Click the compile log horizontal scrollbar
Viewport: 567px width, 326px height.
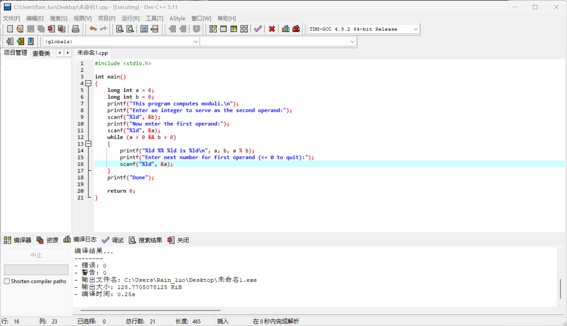[151, 310]
